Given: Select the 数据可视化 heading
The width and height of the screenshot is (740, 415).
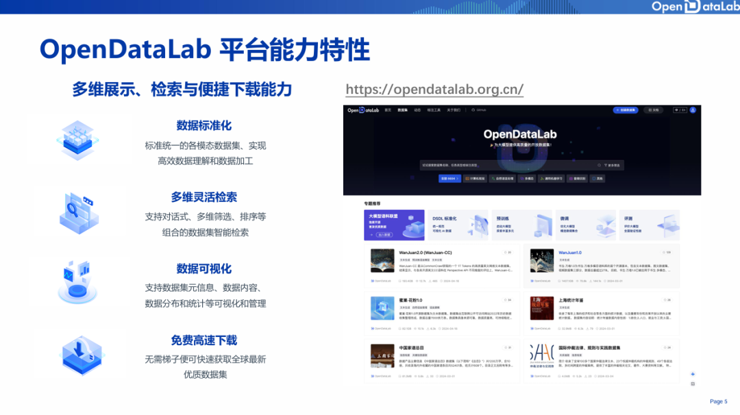Looking at the screenshot, I should (204, 269).
